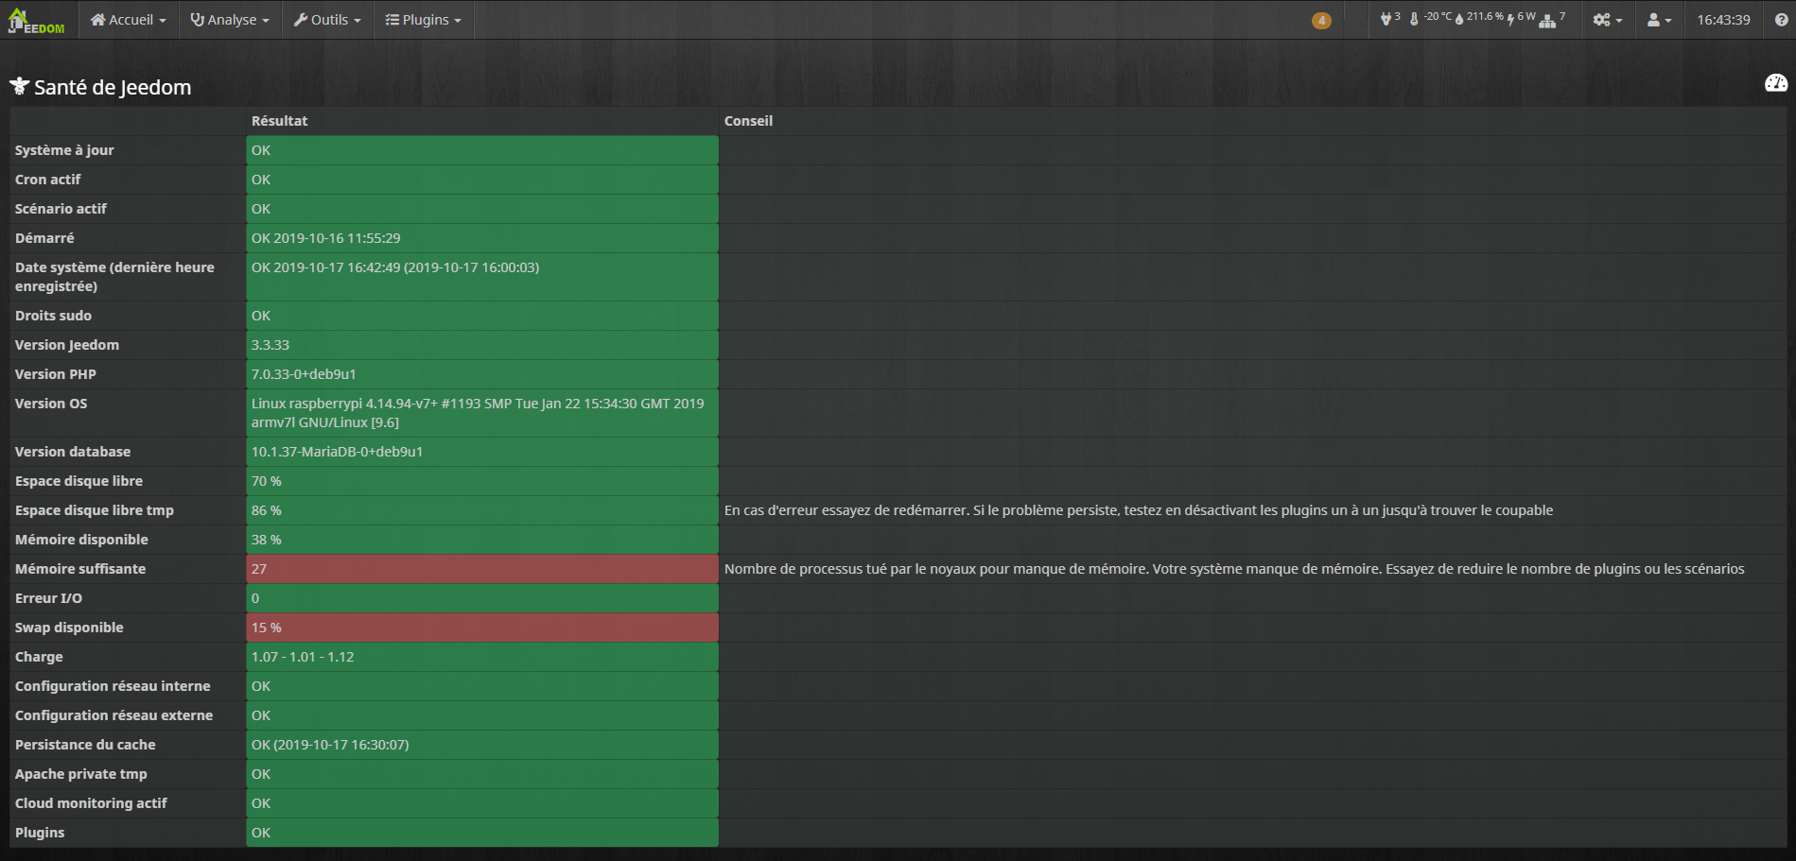Click the network sitemap summary icon

1547,21
